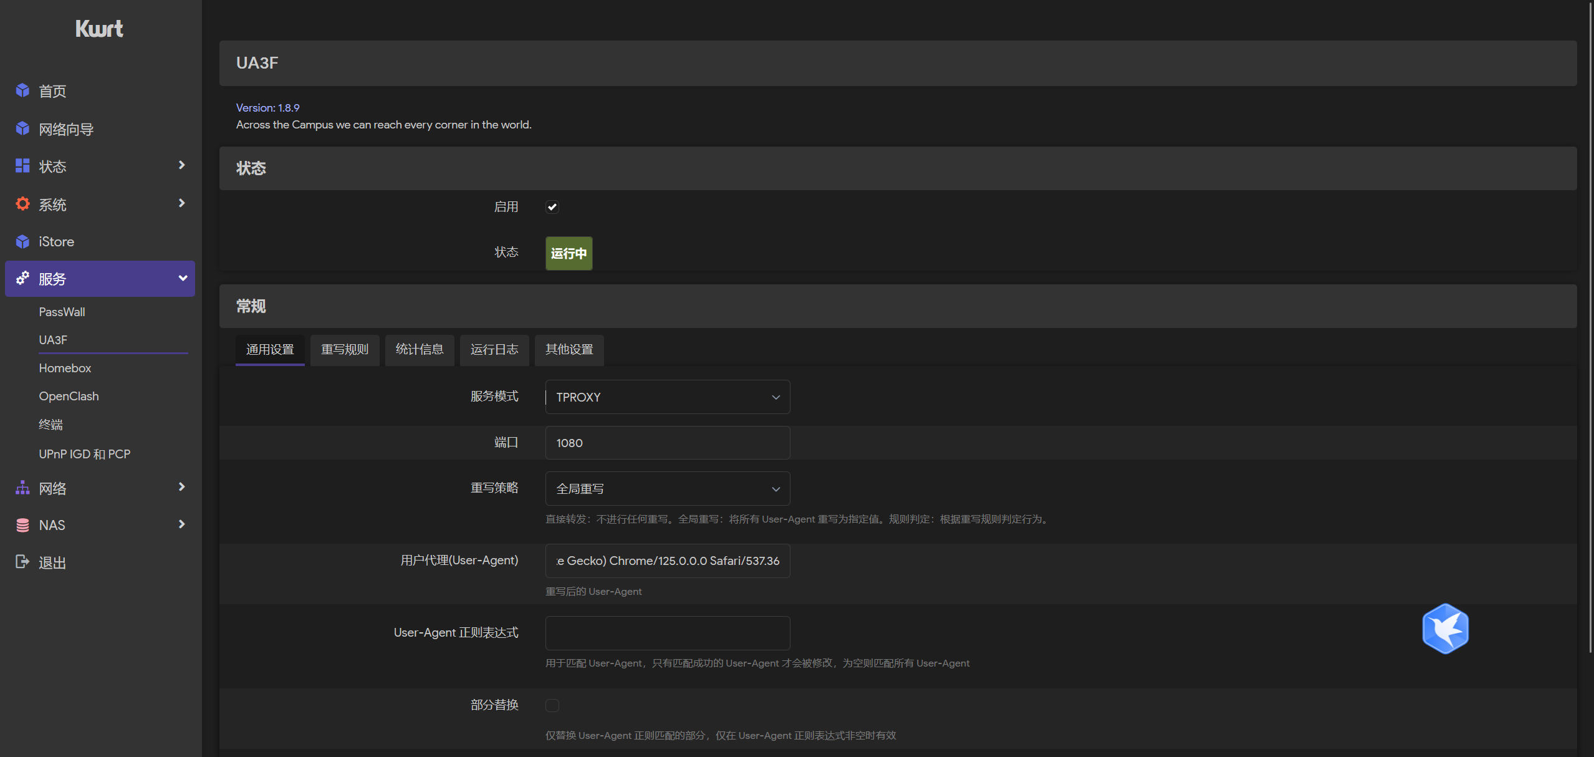The image size is (1594, 757).
Task: Expand the system menu arrow
Action: [181, 203]
